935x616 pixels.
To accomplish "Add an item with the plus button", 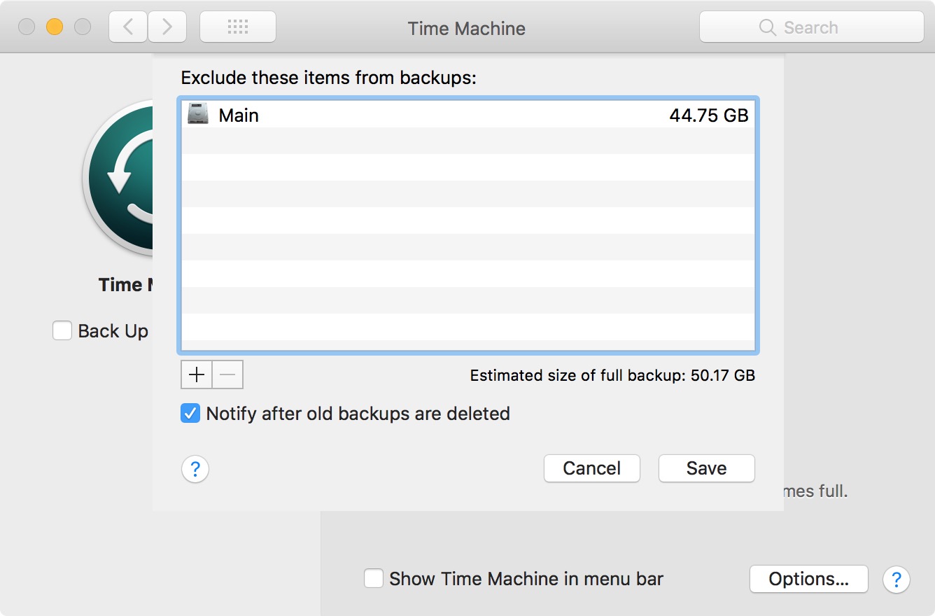I will 197,375.
